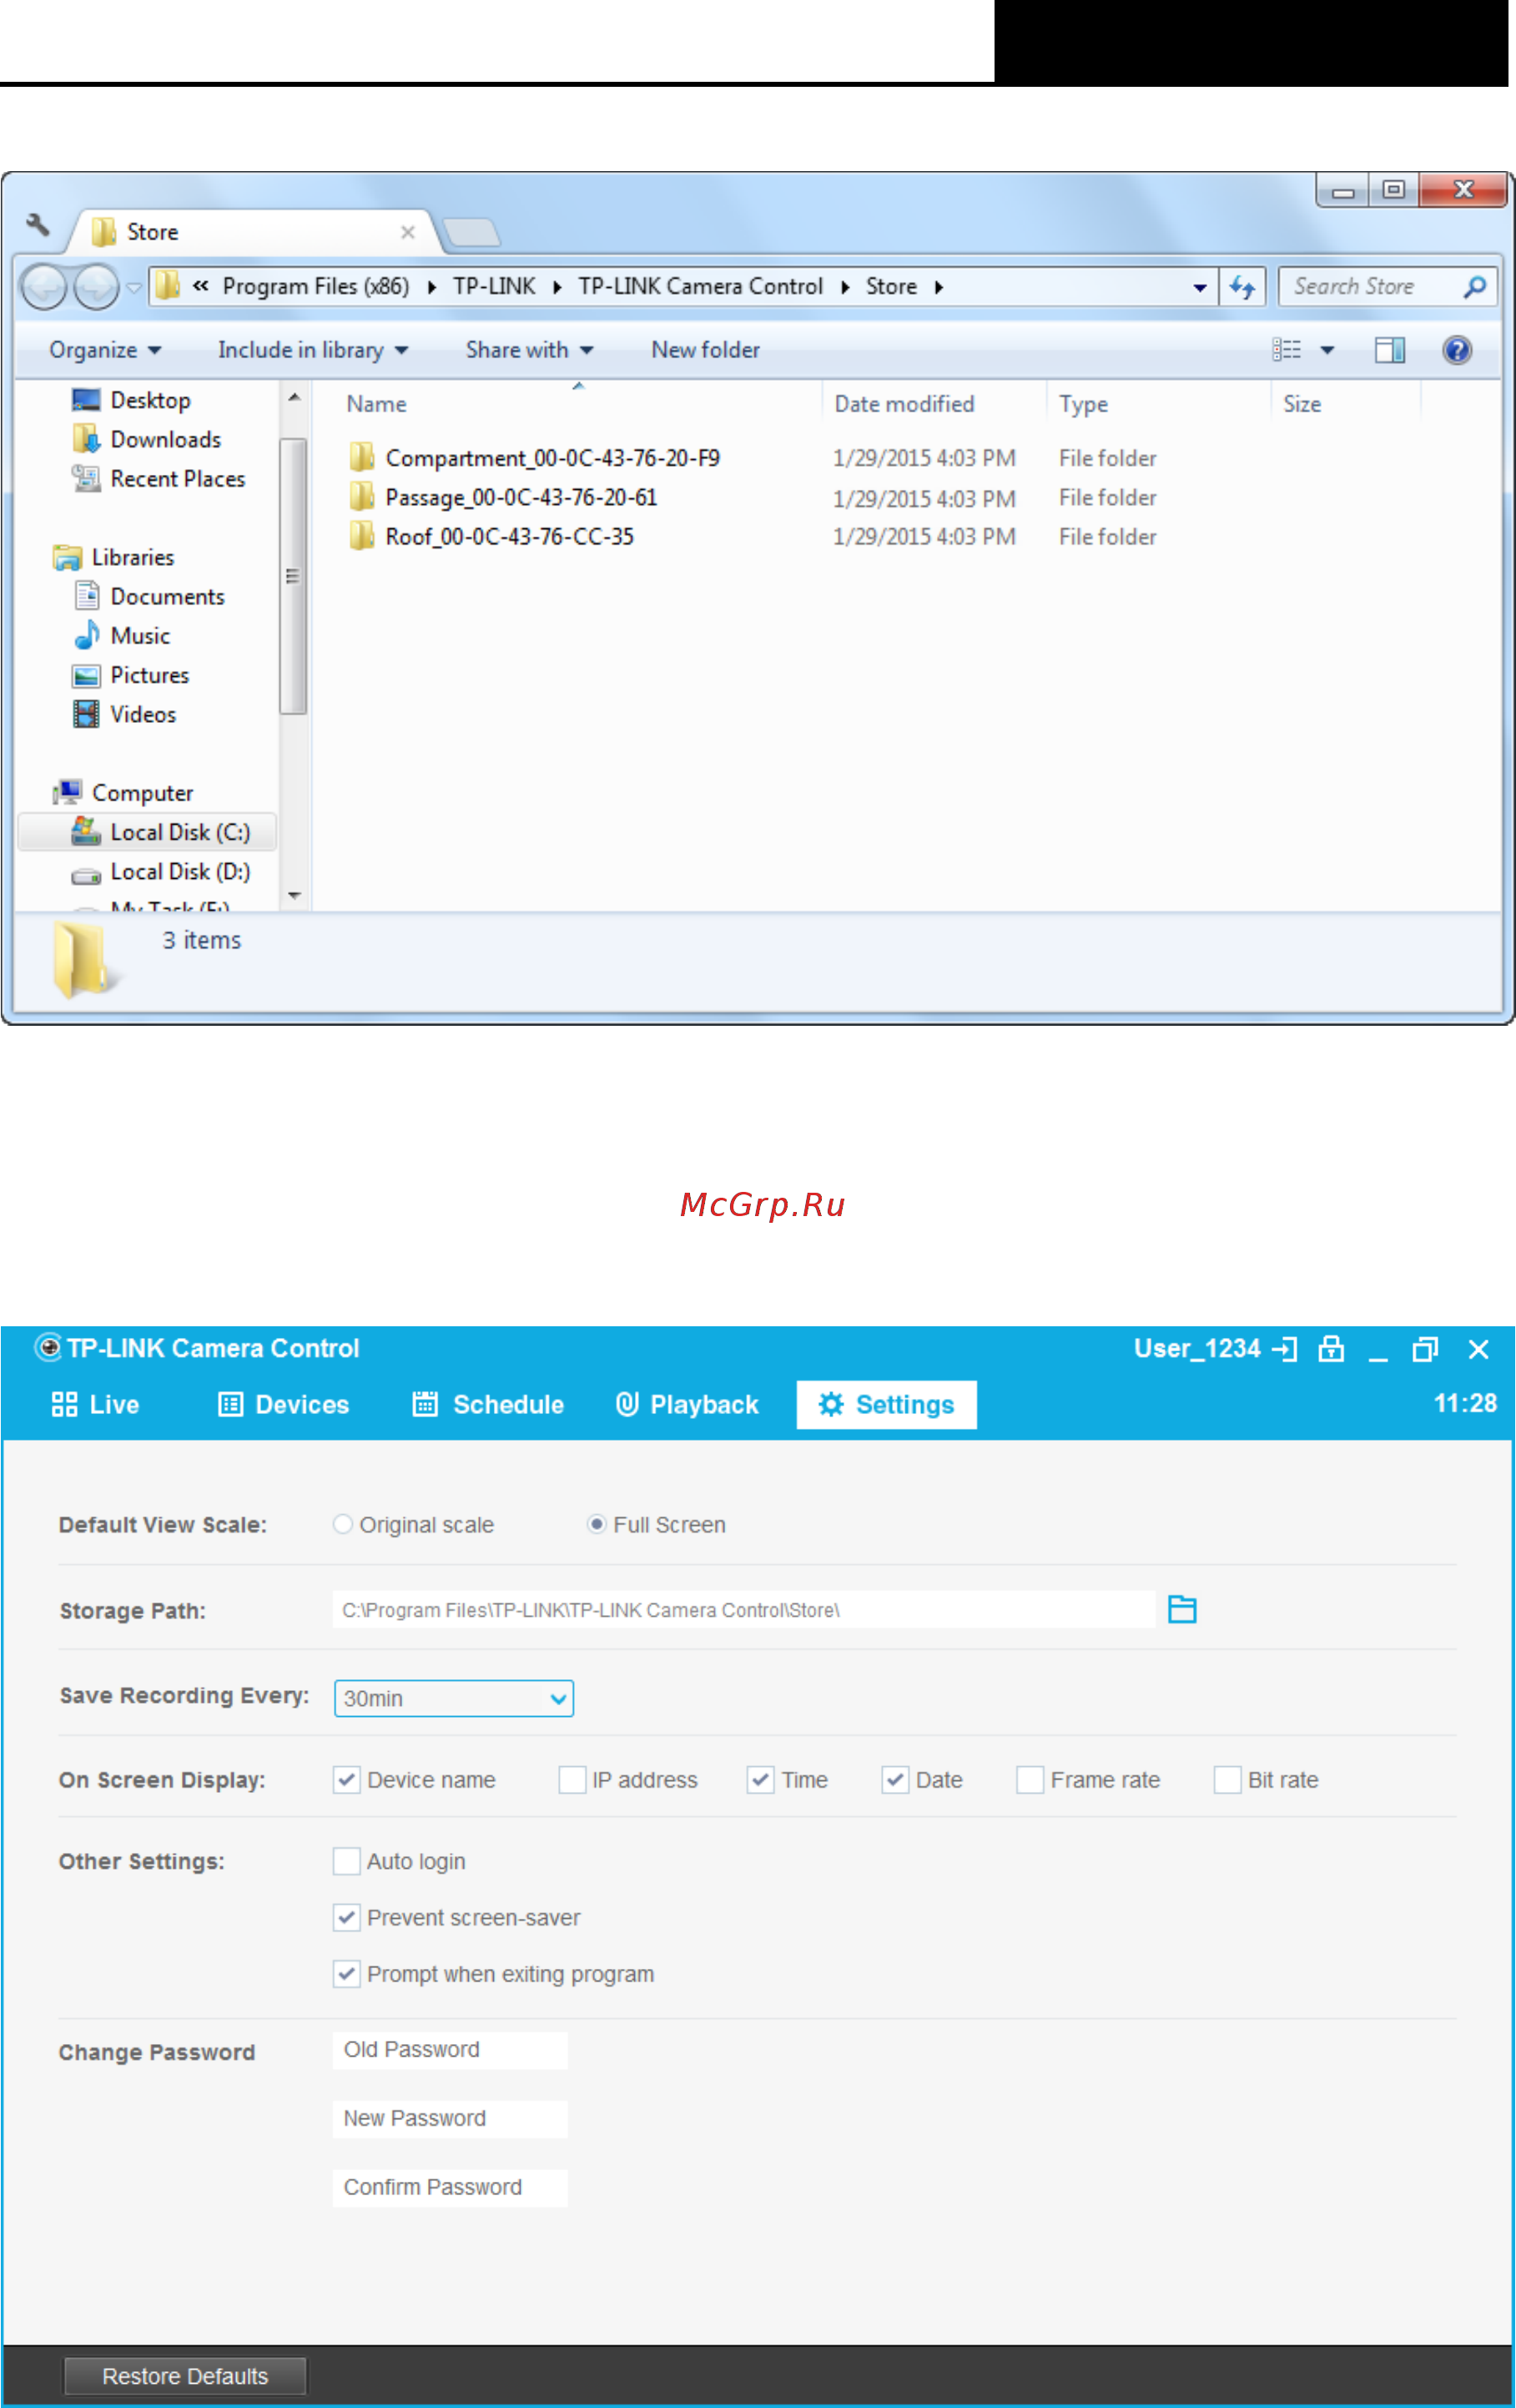Click the navigation pane scroll down arrow

click(x=294, y=895)
